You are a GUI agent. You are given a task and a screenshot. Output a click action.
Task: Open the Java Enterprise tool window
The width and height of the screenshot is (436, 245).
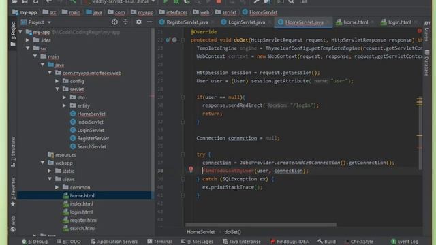[x=242, y=242]
